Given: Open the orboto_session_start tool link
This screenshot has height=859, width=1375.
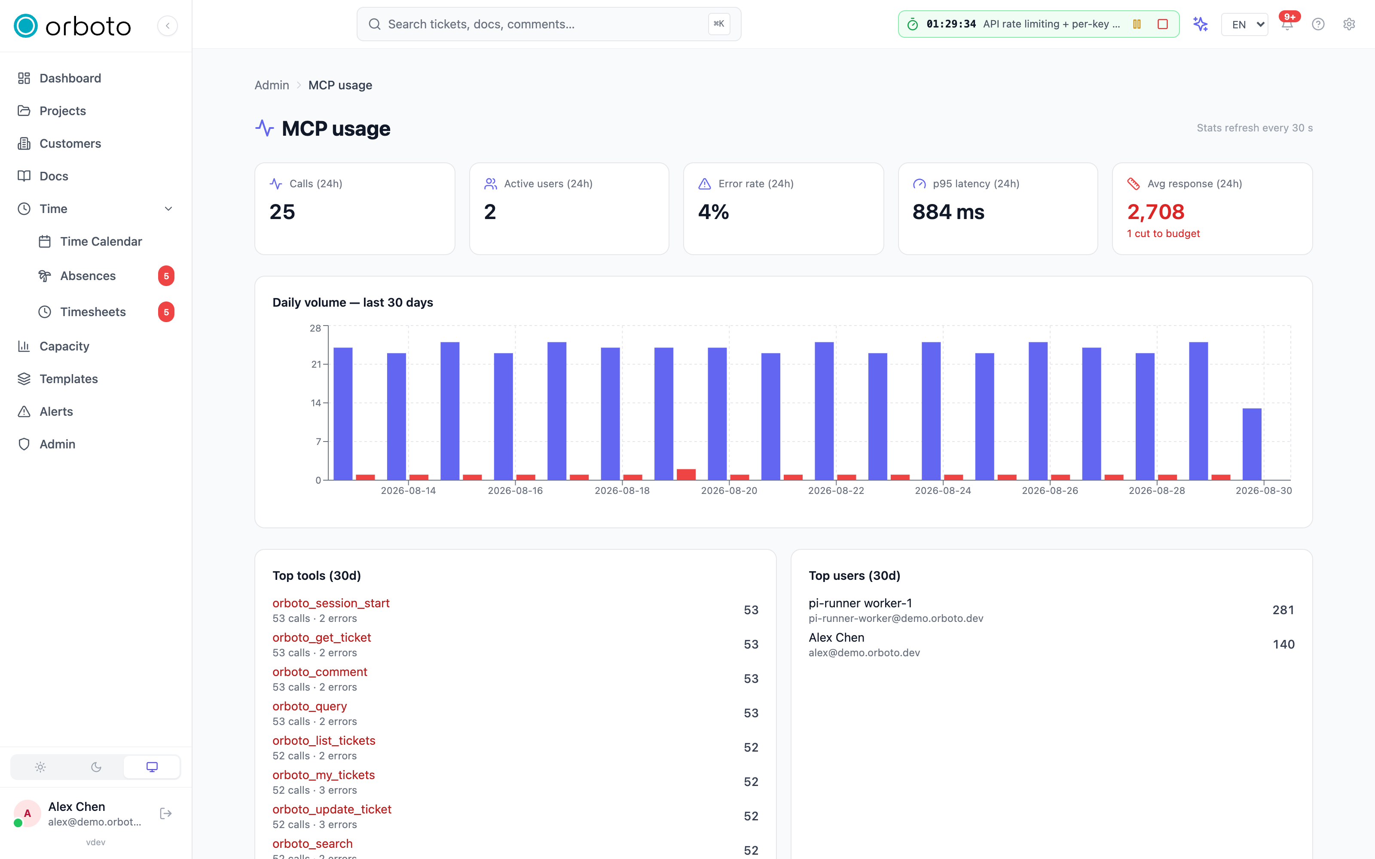Looking at the screenshot, I should click(x=331, y=603).
